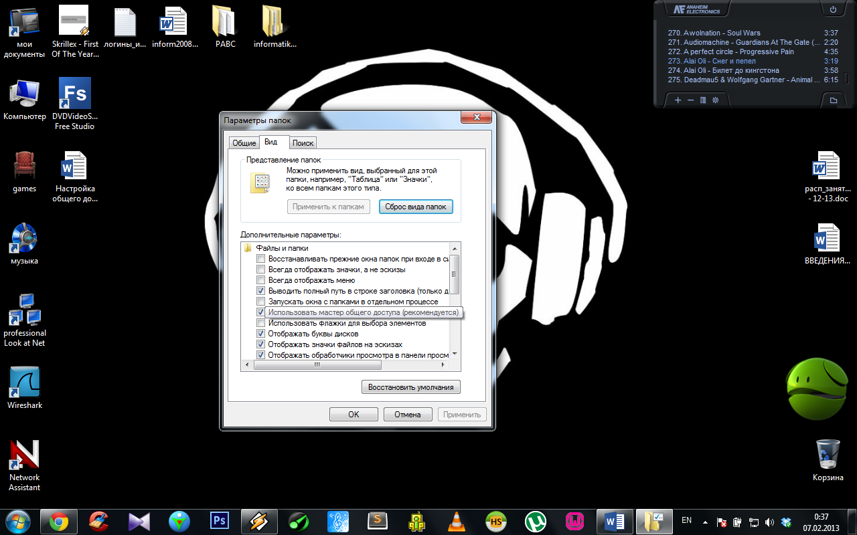Select the games desktop shortcut

click(x=25, y=173)
